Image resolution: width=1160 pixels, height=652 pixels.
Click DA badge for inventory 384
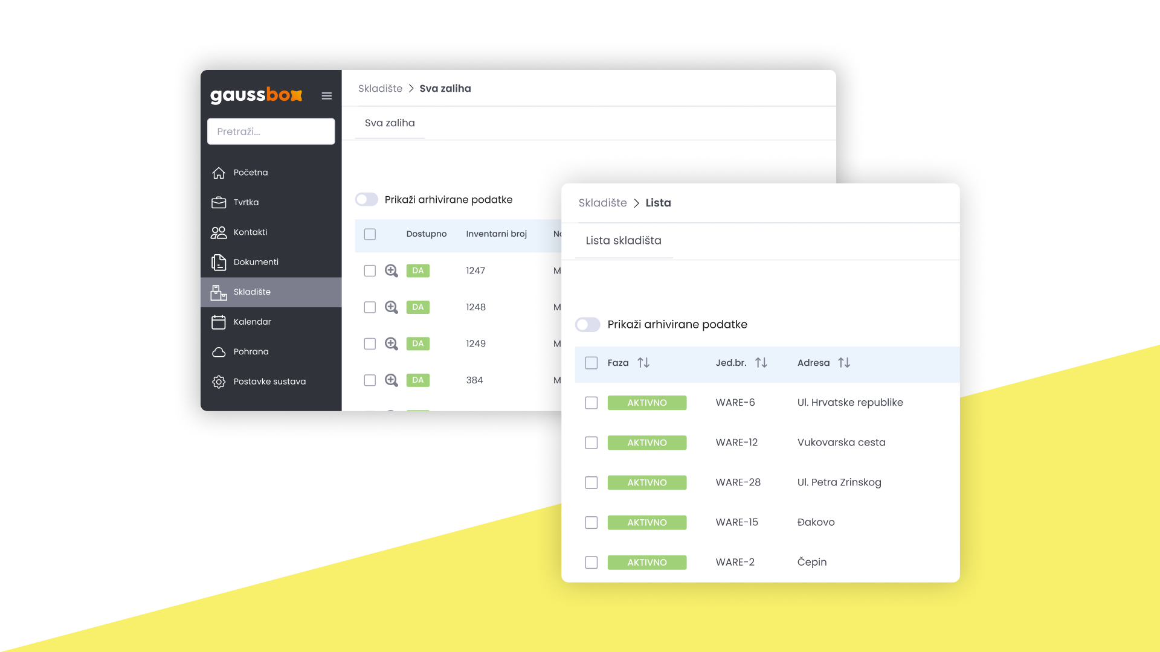pos(418,380)
